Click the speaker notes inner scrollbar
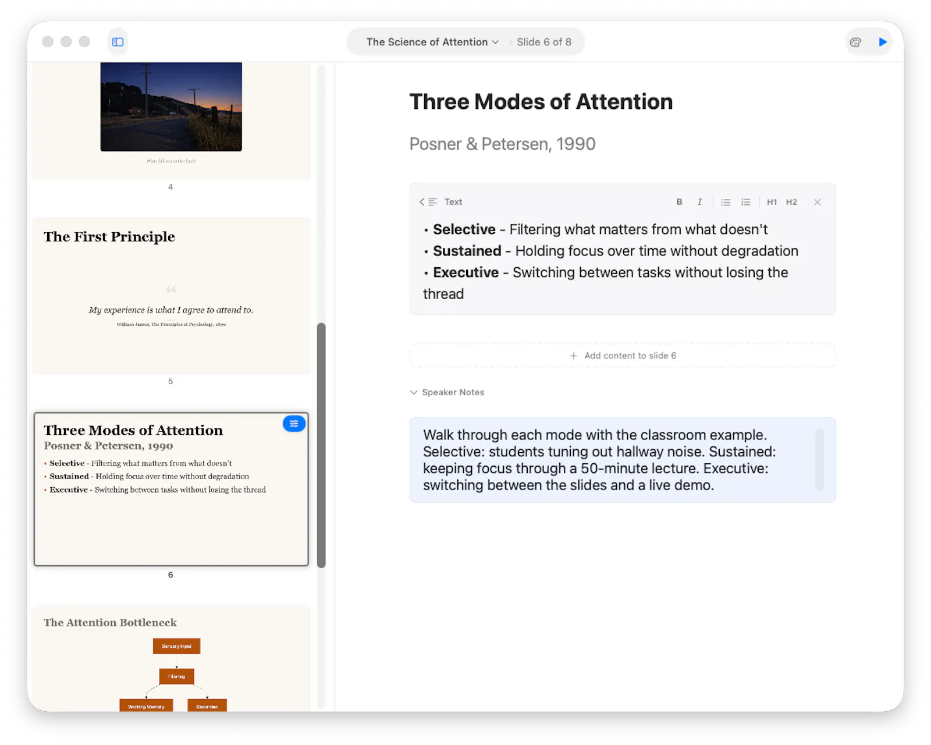The width and height of the screenshot is (931, 745). tap(820, 460)
